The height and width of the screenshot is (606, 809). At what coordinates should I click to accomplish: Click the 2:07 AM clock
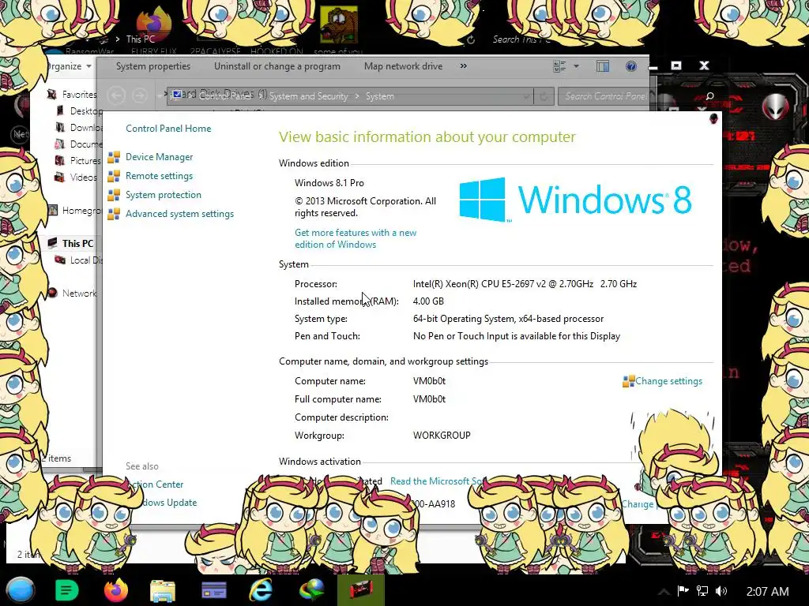click(767, 592)
